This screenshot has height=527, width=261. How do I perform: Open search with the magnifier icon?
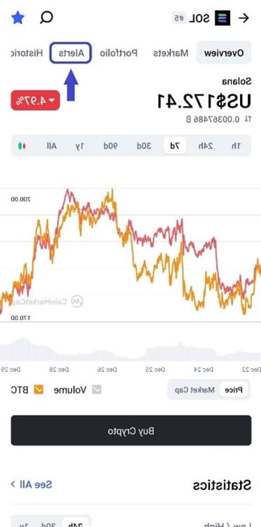pyautogui.click(x=46, y=18)
